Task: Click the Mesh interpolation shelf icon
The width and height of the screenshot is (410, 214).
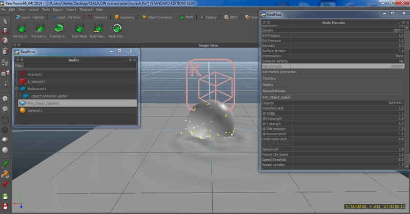Action: [117, 28]
